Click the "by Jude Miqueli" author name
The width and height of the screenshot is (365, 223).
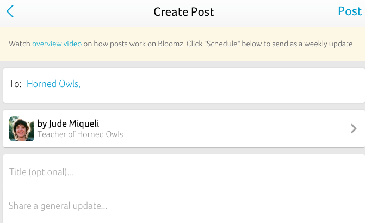[68, 123]
